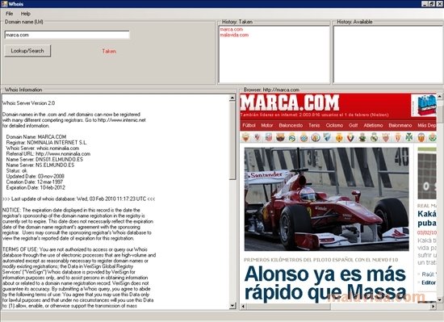This screenshot has height=322, width=444.
Task: Click the Creation Date: 12-mar-1997 line
Action: [x=35, y=182]
